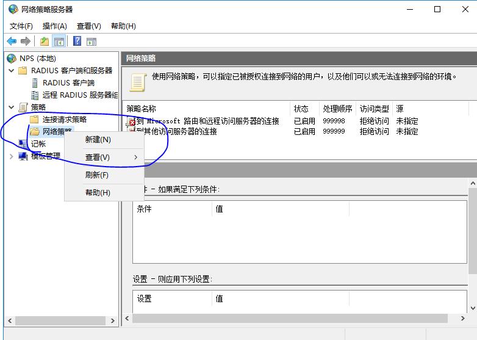Click the details pane scroll left arrow
The image size is (477, 340).
point(127,319)
